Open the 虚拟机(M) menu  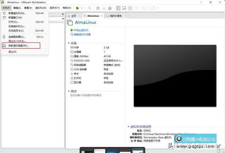point(41,8)
